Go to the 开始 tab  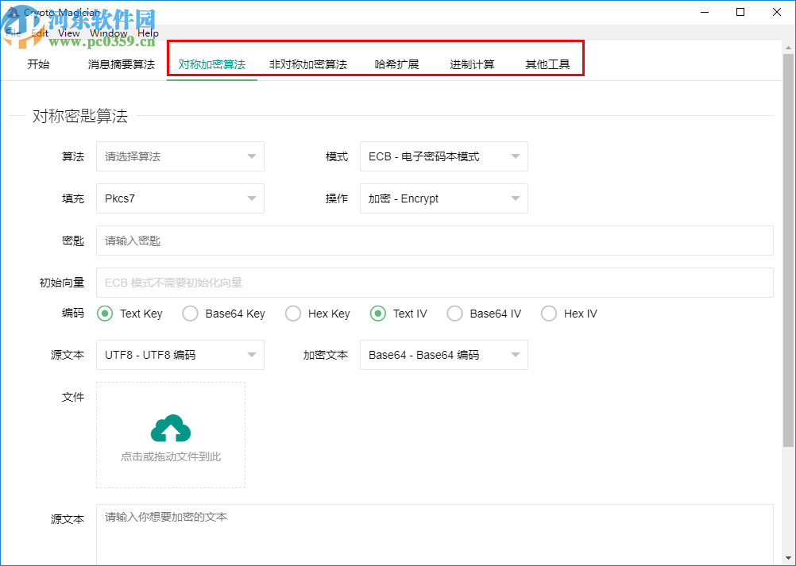pyautogui.click(x=38, y=64)
